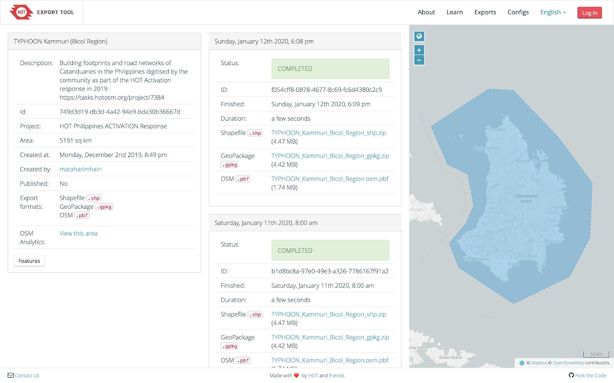The width and height of the screenshot is (614, 383).
Task: Download January 11th GeoPackage gpkg.zip
Action: coord(330,337)
